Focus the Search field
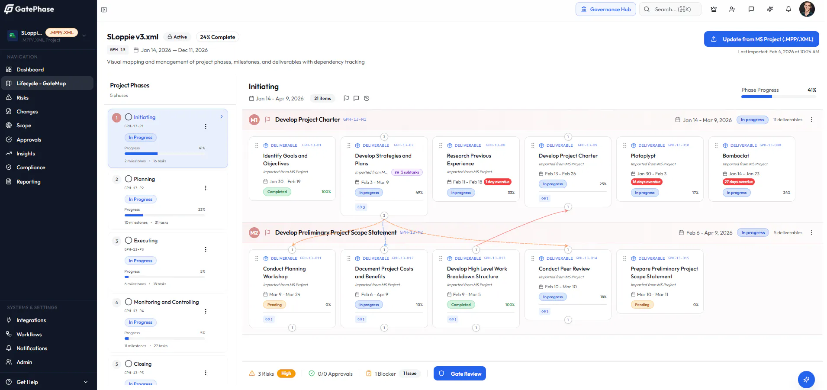This screenshot has width=827, height=390. pyautogui.click(x=670, y=9)
